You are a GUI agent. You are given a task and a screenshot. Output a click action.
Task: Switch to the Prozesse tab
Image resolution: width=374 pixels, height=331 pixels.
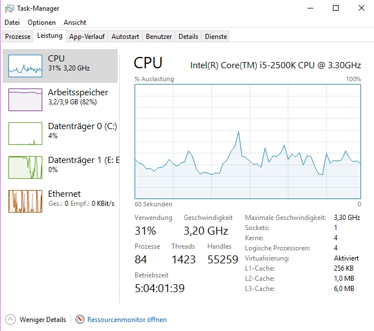[17, 37]
